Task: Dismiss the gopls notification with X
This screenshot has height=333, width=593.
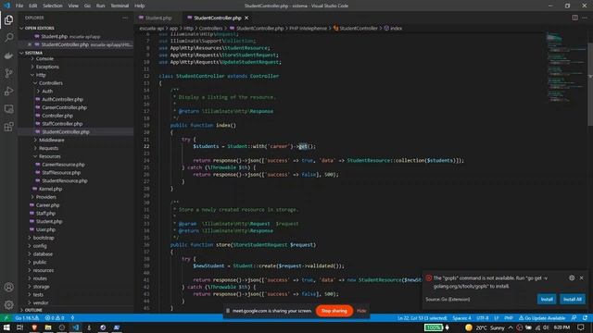Action: 581,277
